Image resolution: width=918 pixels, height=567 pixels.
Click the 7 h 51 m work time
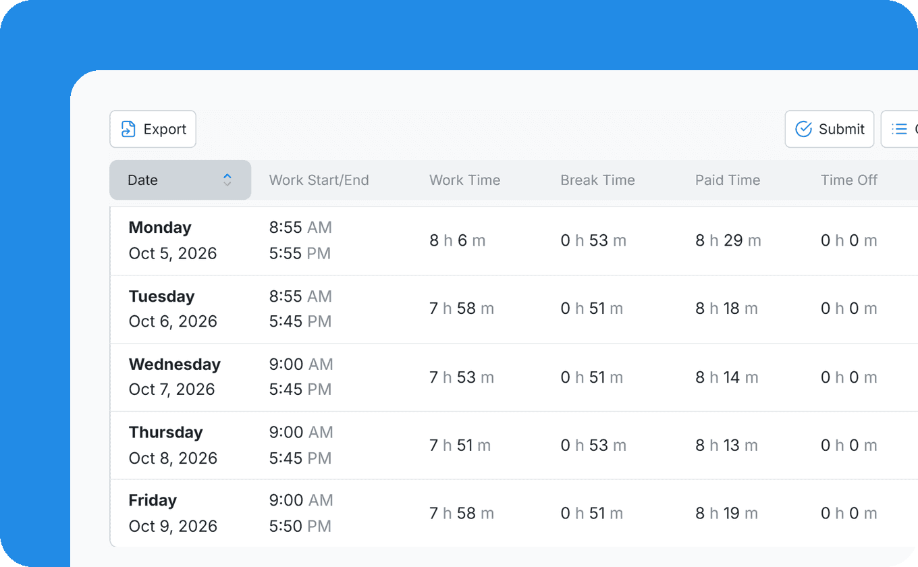pos(460,446)
